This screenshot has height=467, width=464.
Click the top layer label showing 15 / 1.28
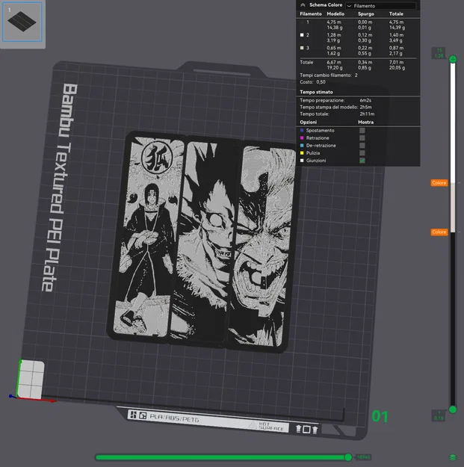point(439,53)
